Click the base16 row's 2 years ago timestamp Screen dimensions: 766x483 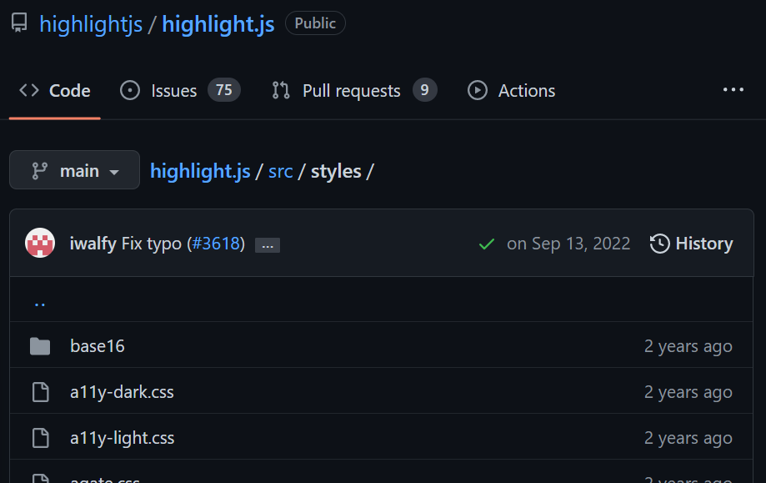[x=688, y=346]
